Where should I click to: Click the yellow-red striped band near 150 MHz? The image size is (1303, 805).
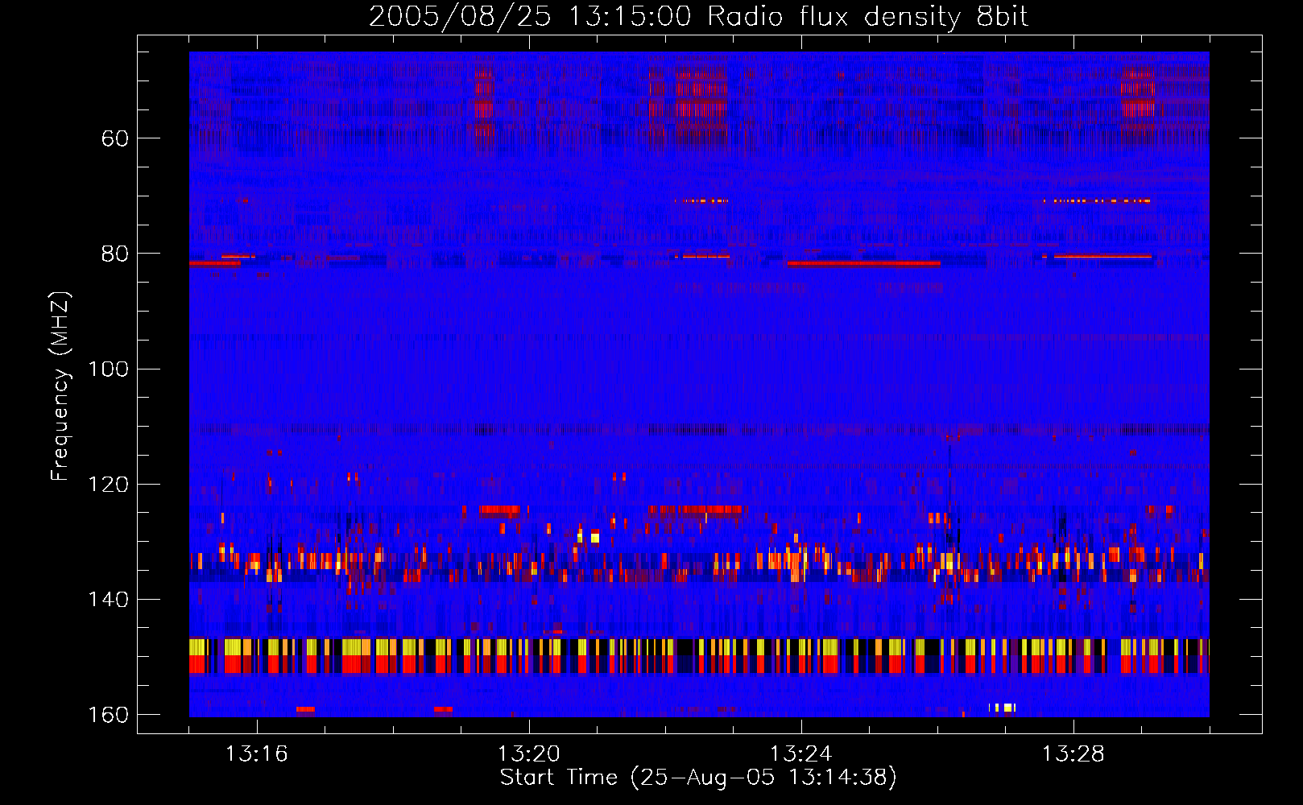click(699, 656)
